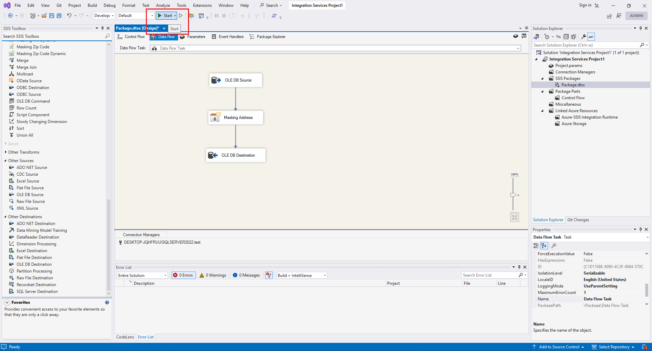Click the Start debugging button
652x351 pixels.
(165, 16)
